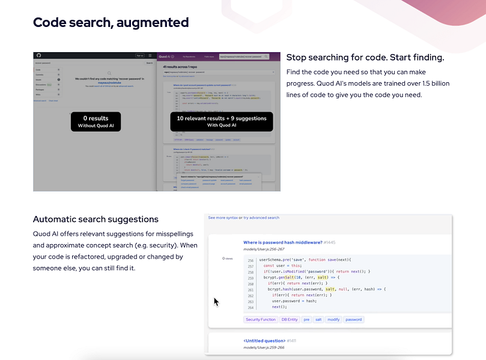This screenshot has height=360, width=486.
Task: Click the 'modify' tag
Action: coord(333,319)
